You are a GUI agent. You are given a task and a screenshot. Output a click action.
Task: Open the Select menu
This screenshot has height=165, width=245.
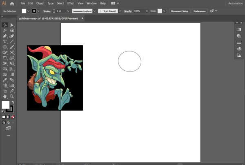pyautogui.click(x=60, y=3)
